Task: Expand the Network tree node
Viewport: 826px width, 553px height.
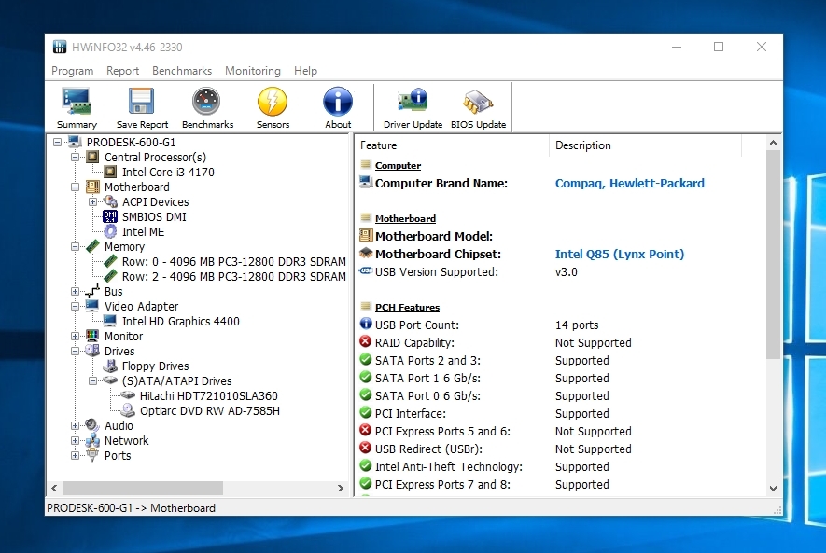Action: [76, 440]
